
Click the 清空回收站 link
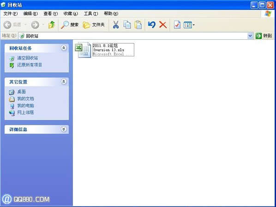pyautogui.click(x=27, y=58)
